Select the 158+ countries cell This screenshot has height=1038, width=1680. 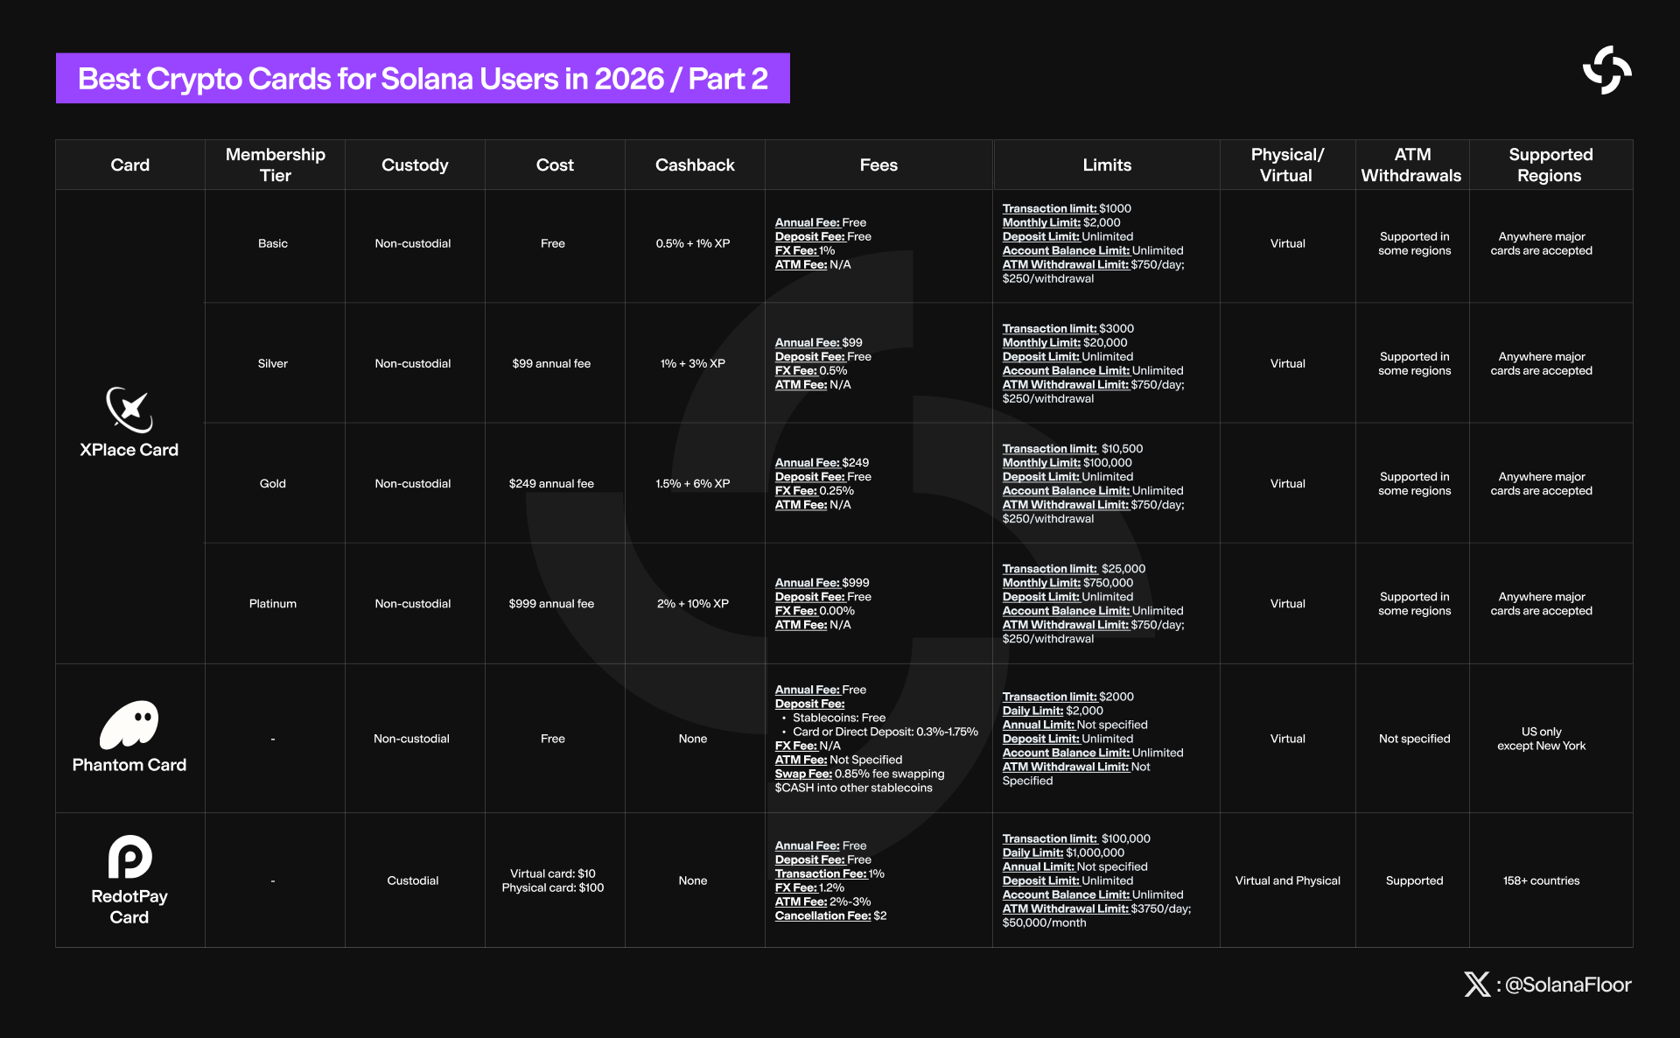(x=1542, y=880)
